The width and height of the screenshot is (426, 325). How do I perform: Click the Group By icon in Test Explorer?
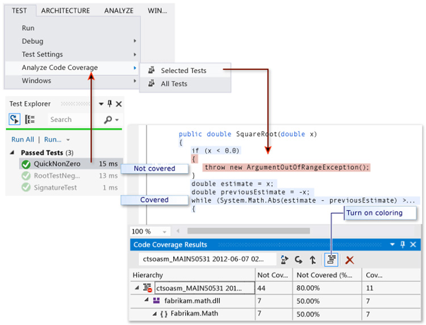30,120
